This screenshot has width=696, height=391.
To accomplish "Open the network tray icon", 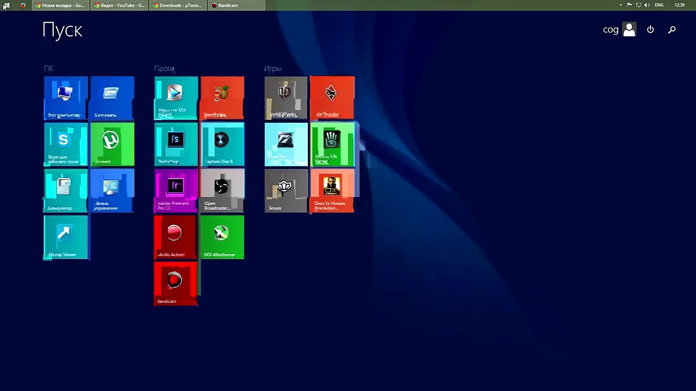I will [x=638, y=5].
